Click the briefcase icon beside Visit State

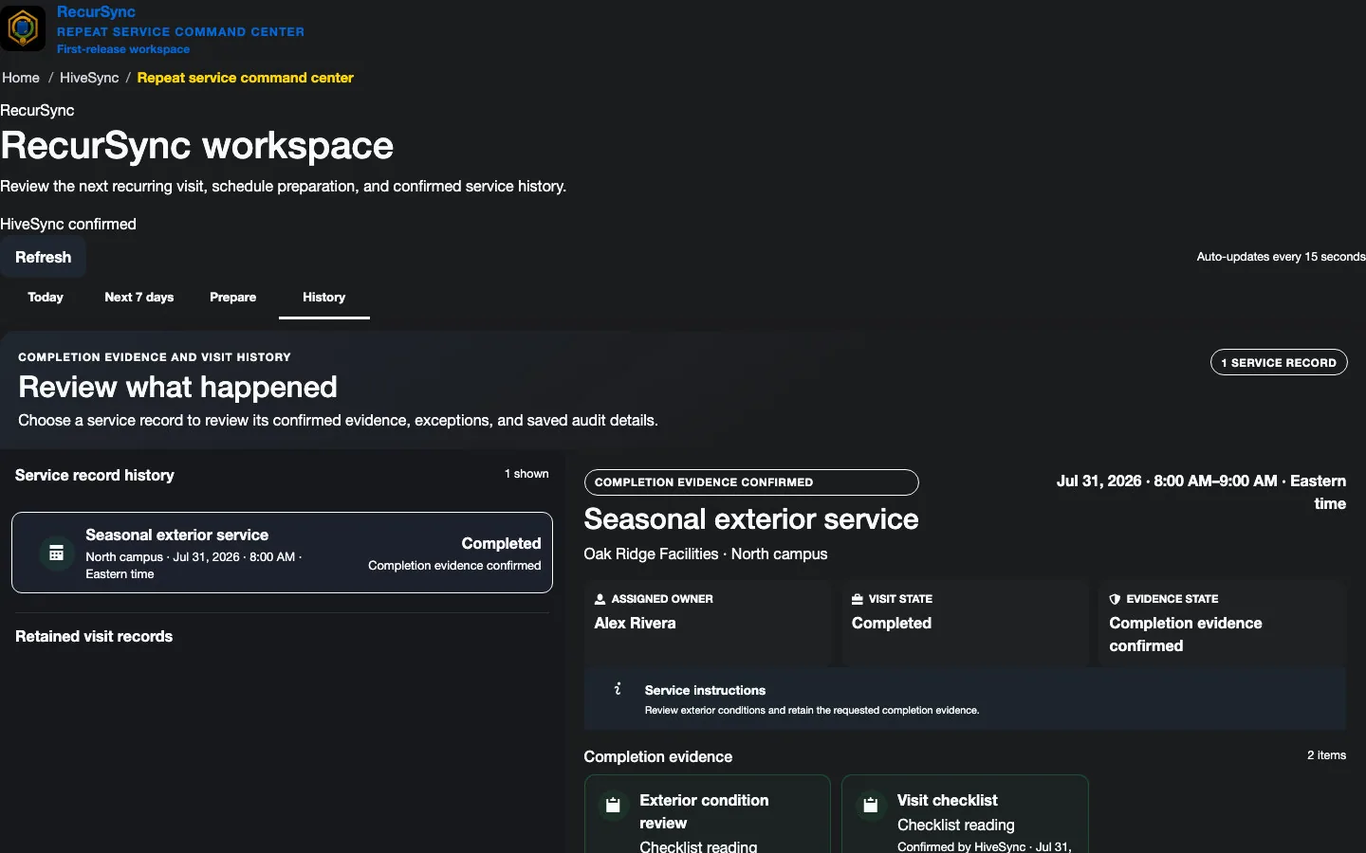(x=858, y=599)
